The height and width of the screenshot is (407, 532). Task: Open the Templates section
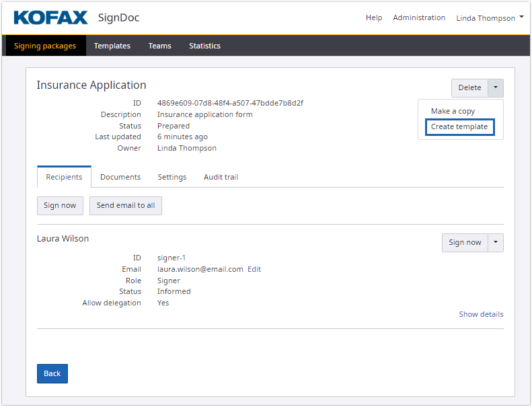click(x=112, y=46)
